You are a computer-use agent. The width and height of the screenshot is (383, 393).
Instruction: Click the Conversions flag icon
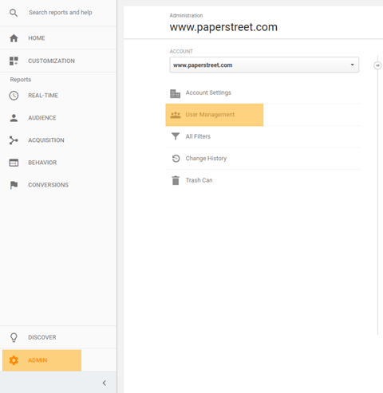(14, 185)
